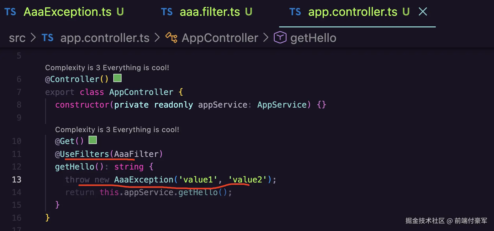
Task: Click line number 13 in the gutter
Action: pyautogui.click(x=17, y=180)
